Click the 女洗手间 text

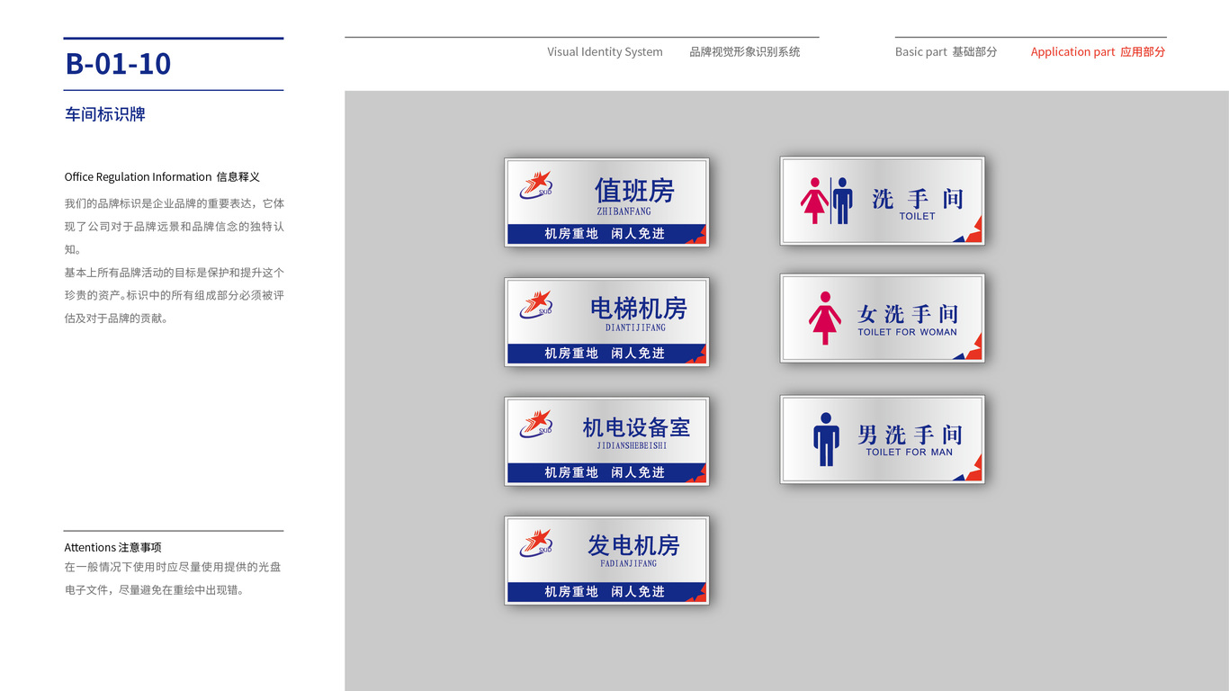(907, 314)
